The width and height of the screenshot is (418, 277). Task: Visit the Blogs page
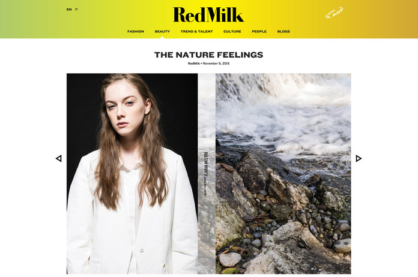coord(283,31)
